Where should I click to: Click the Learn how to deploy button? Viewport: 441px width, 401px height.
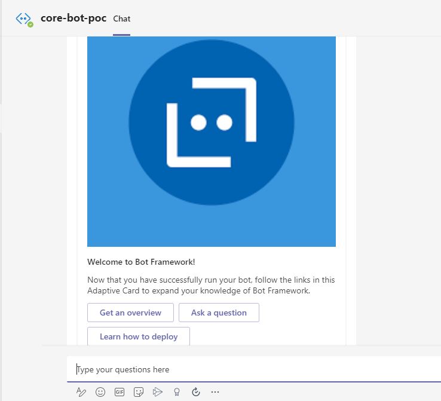click(x=139, y=336)
